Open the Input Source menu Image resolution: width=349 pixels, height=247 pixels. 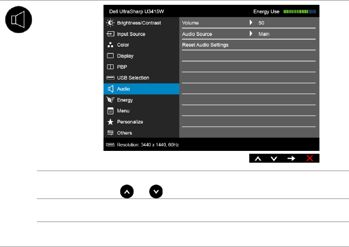point(141,34)
